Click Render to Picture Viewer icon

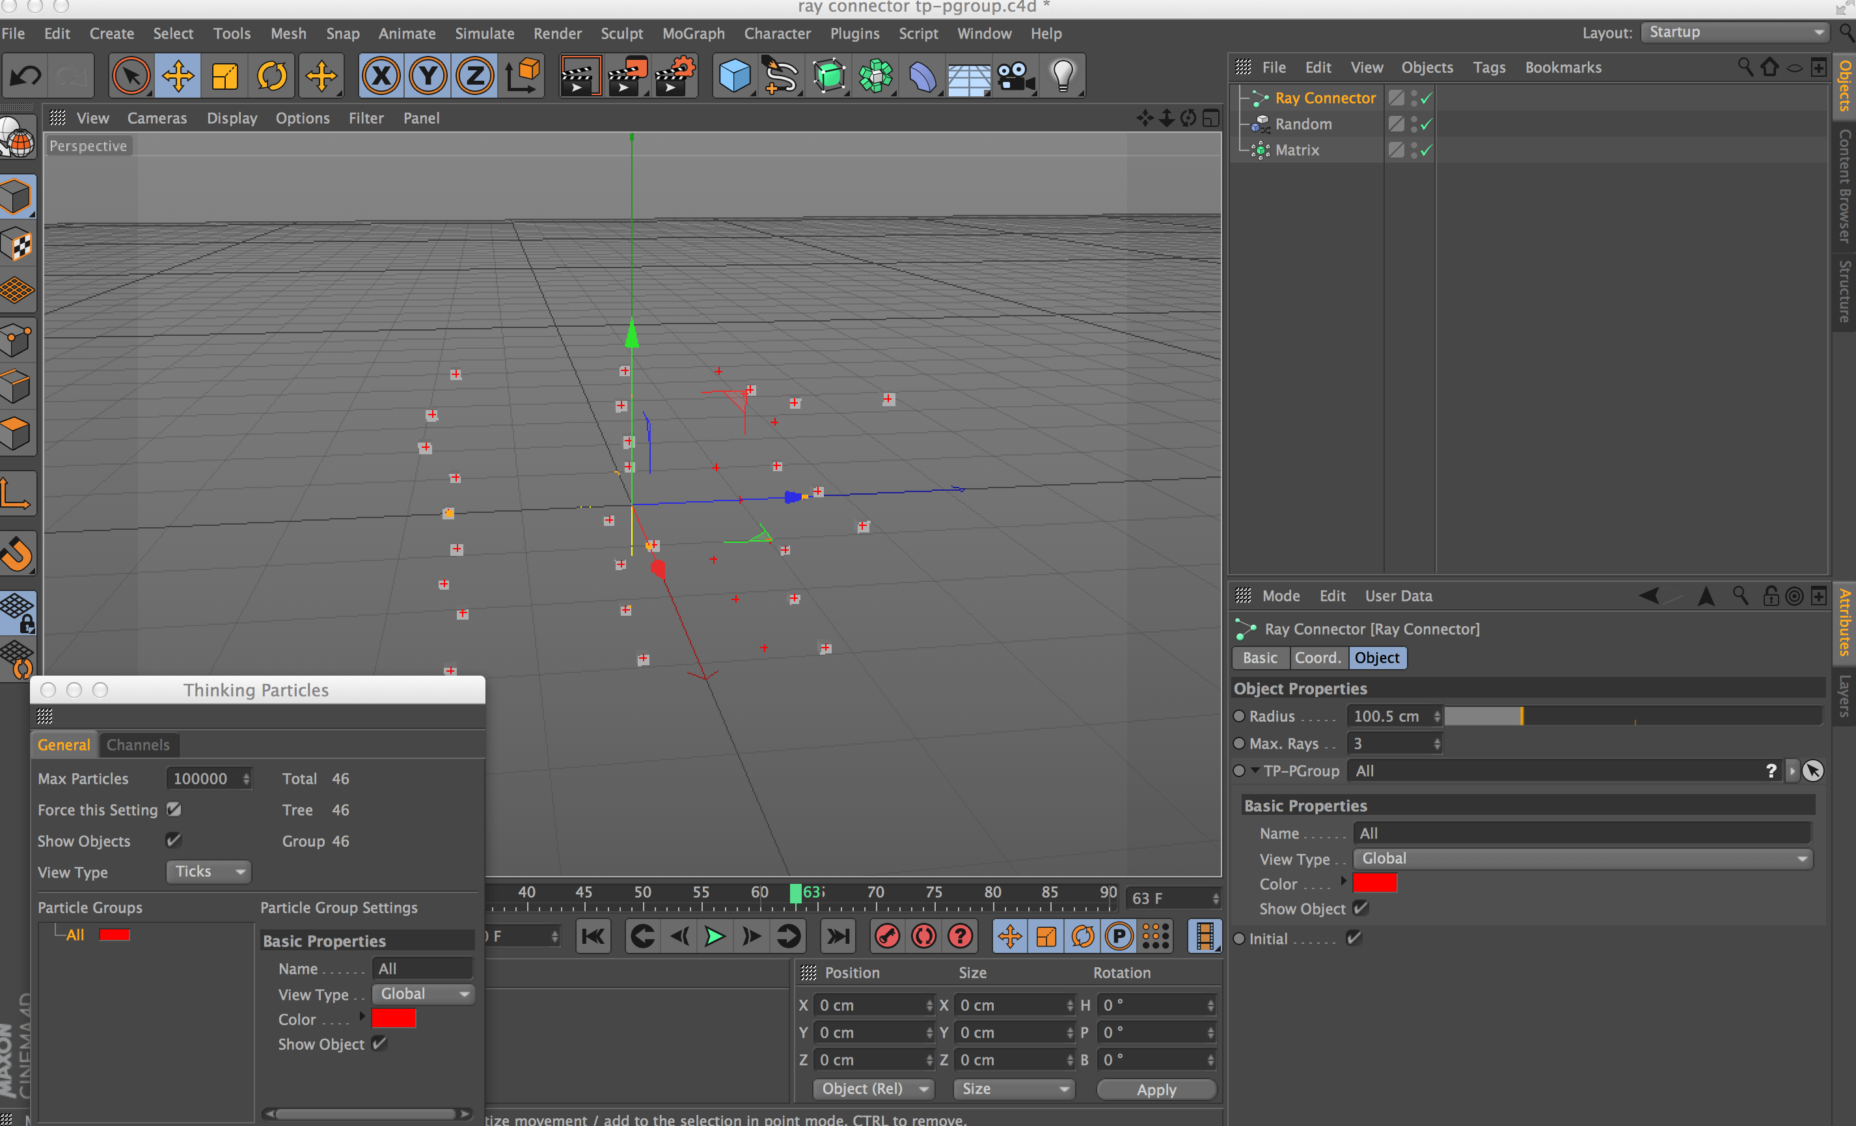pos(627,76)
